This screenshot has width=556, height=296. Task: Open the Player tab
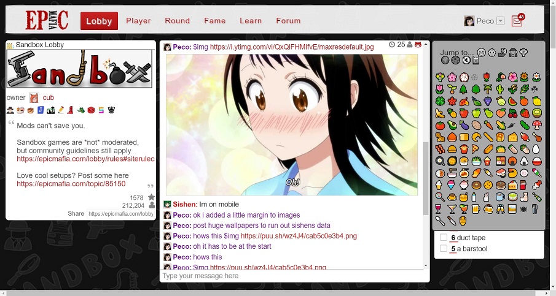tap(138, 21)
